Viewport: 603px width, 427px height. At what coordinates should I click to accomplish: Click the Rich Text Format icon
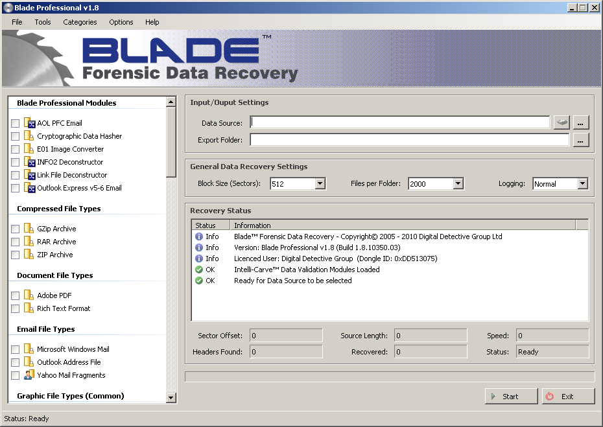coord(29,308)
